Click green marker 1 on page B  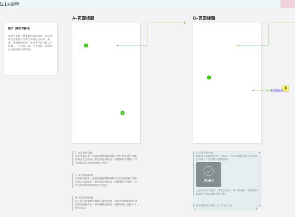click(x=209, y=77)
